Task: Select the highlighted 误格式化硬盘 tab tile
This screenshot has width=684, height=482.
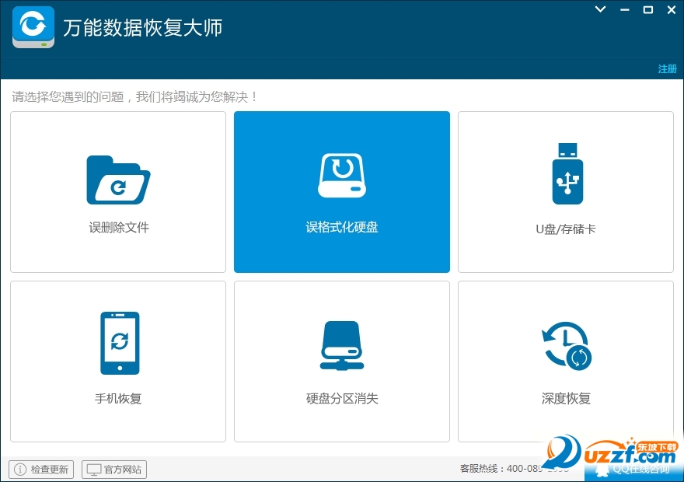Action: (x=342, y=191)
